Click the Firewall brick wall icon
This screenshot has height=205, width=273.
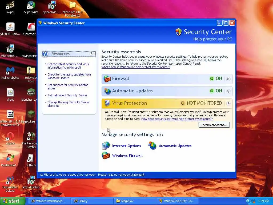coord(107,79)
